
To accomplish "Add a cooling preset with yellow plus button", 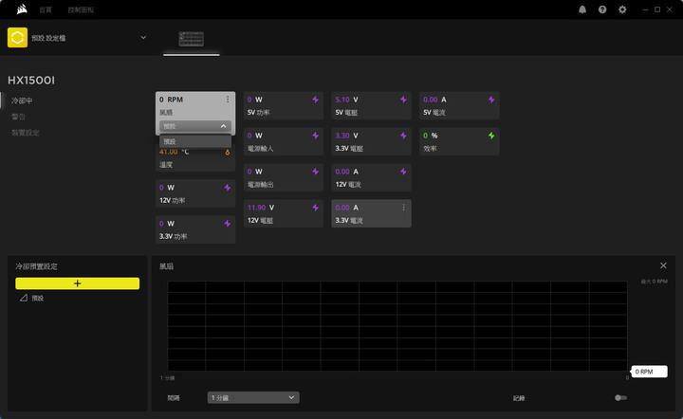I will pyautogui.click(x=78, y=283).
